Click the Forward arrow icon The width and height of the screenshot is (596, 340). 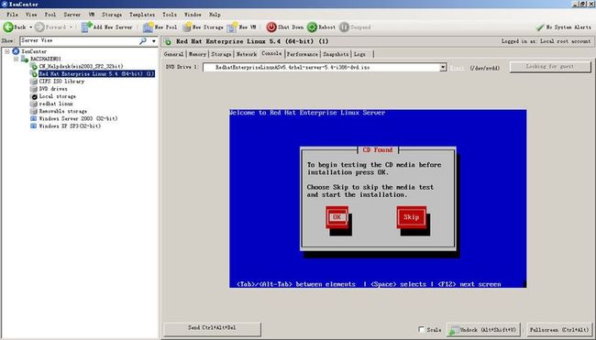pos(39,27)
